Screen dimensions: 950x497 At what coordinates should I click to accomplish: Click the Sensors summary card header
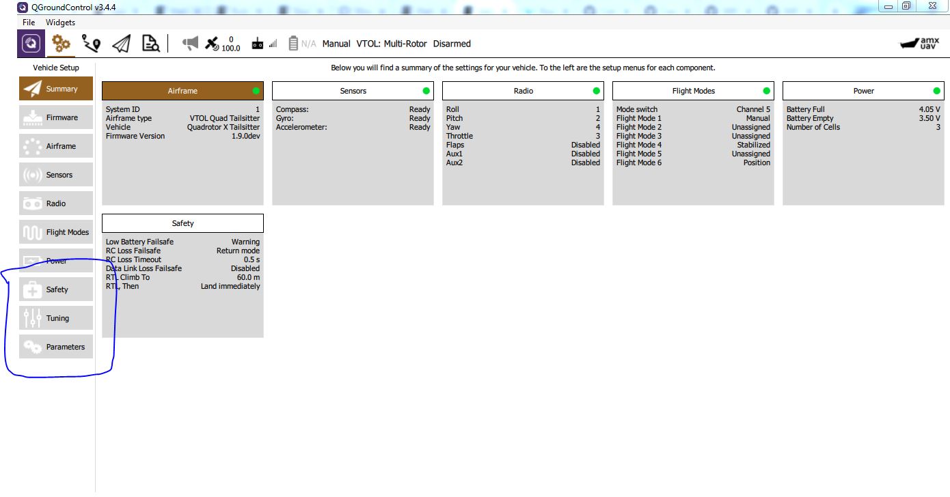pyautogui.click(x=353, y=91)
